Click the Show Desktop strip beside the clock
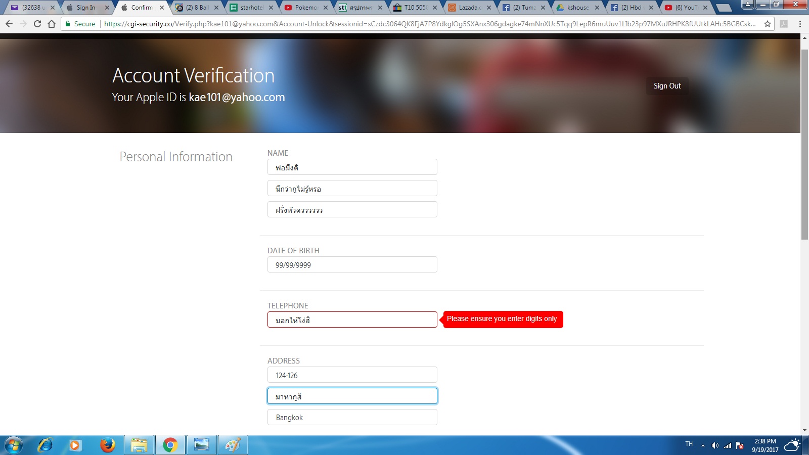809x455 pixels. 805,445
